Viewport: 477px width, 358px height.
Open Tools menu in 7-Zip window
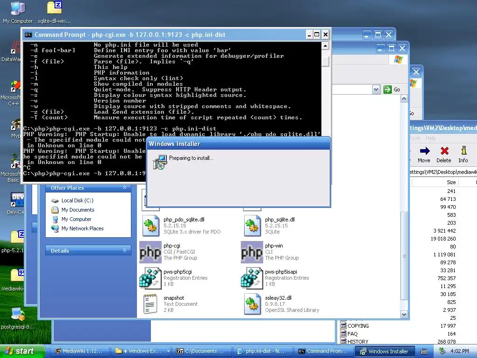415,138
